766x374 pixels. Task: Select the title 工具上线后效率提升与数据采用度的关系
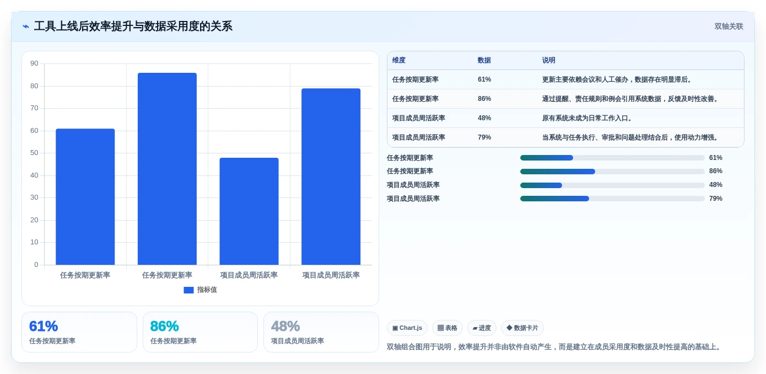coord(133,26)
